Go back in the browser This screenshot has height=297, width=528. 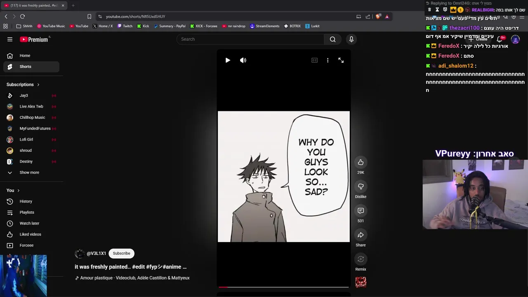(x=6, y=16)
